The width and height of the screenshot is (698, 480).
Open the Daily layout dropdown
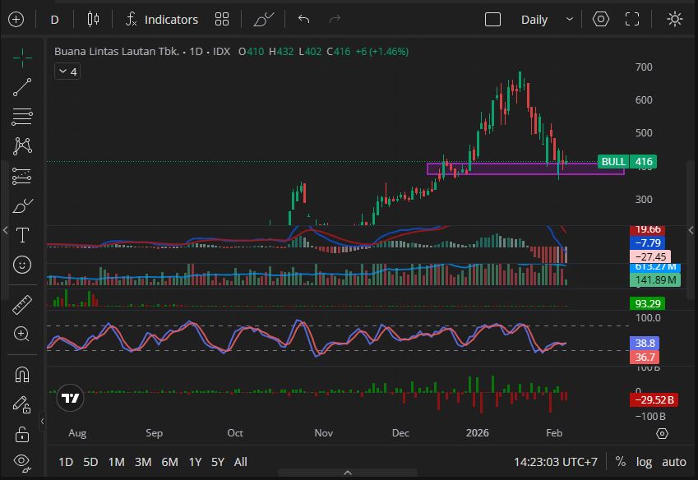(547, 20)
